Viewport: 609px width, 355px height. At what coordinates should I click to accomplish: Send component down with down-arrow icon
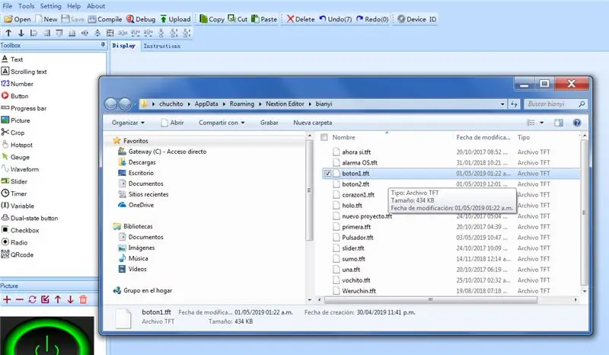pyautogui.click(x=21, y=33)
